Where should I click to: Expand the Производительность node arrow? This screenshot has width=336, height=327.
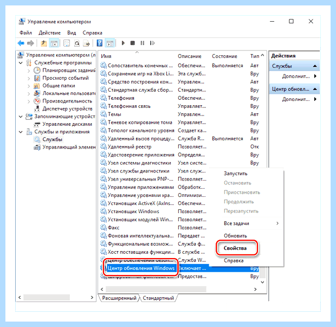coord(29,101)
